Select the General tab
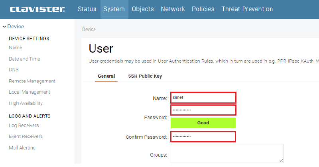 click(x=106, y=76)
